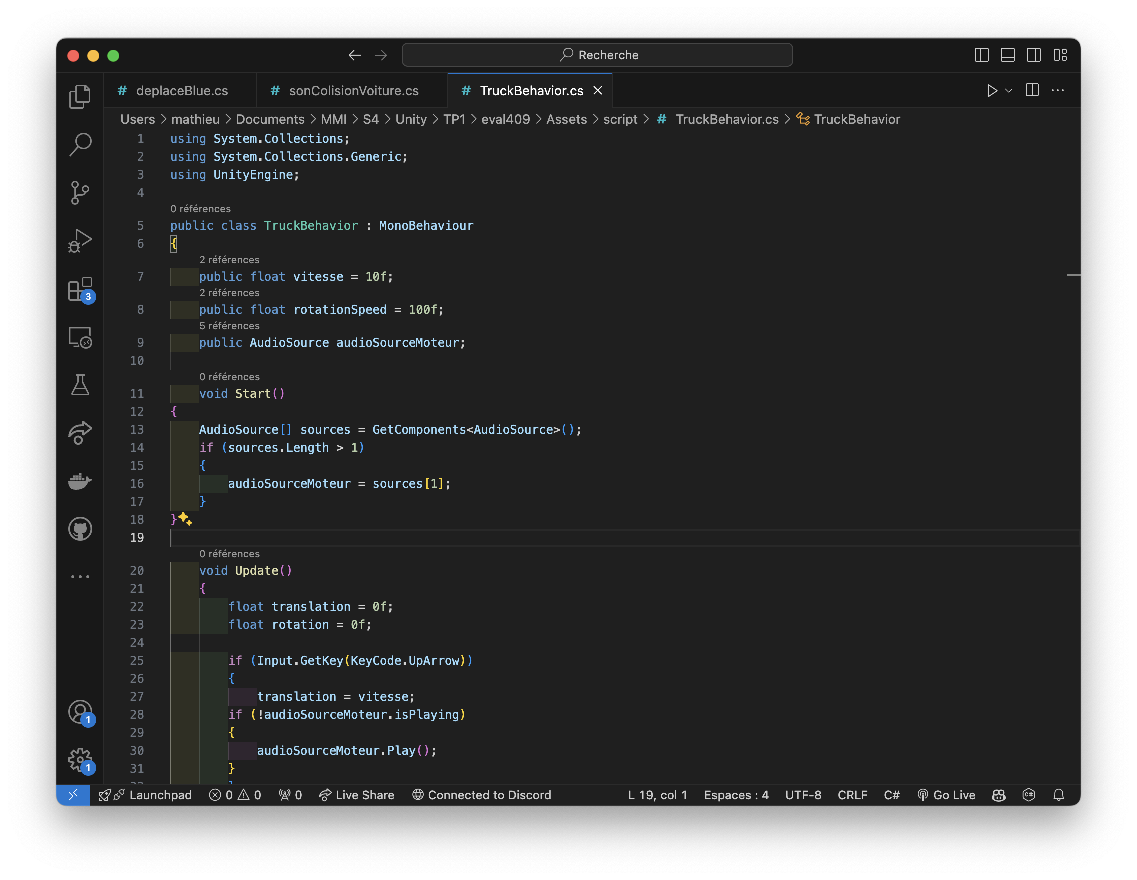Expand the TruckBehavior symbol breadcrumb

[849, 119]
